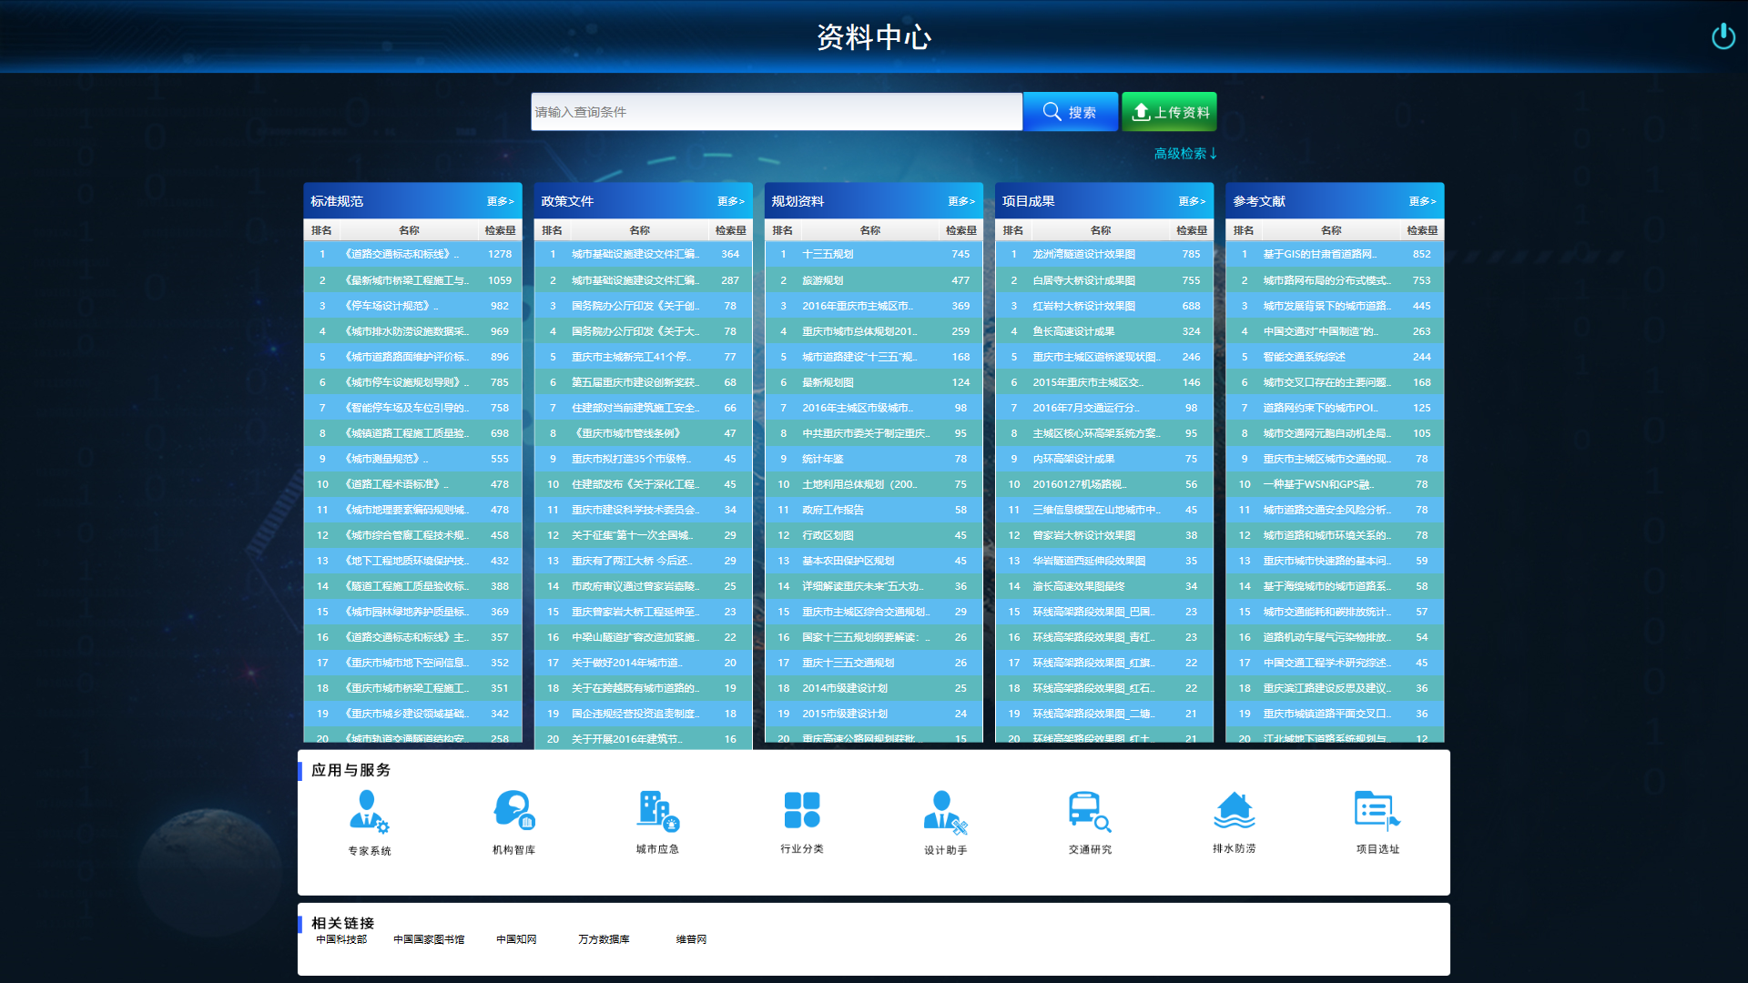Open the 行业分类 industry category icon
The image size is (1748, 983).
pyautogui.click(x=801, y=810)
